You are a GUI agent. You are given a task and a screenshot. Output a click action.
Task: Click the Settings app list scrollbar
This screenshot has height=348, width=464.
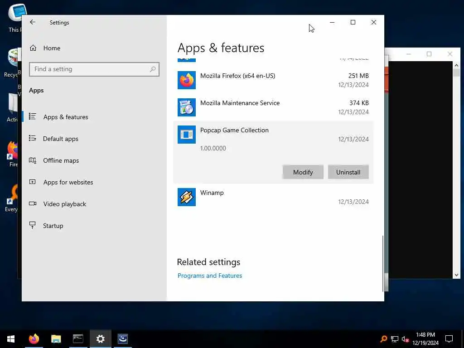(383, 263)
